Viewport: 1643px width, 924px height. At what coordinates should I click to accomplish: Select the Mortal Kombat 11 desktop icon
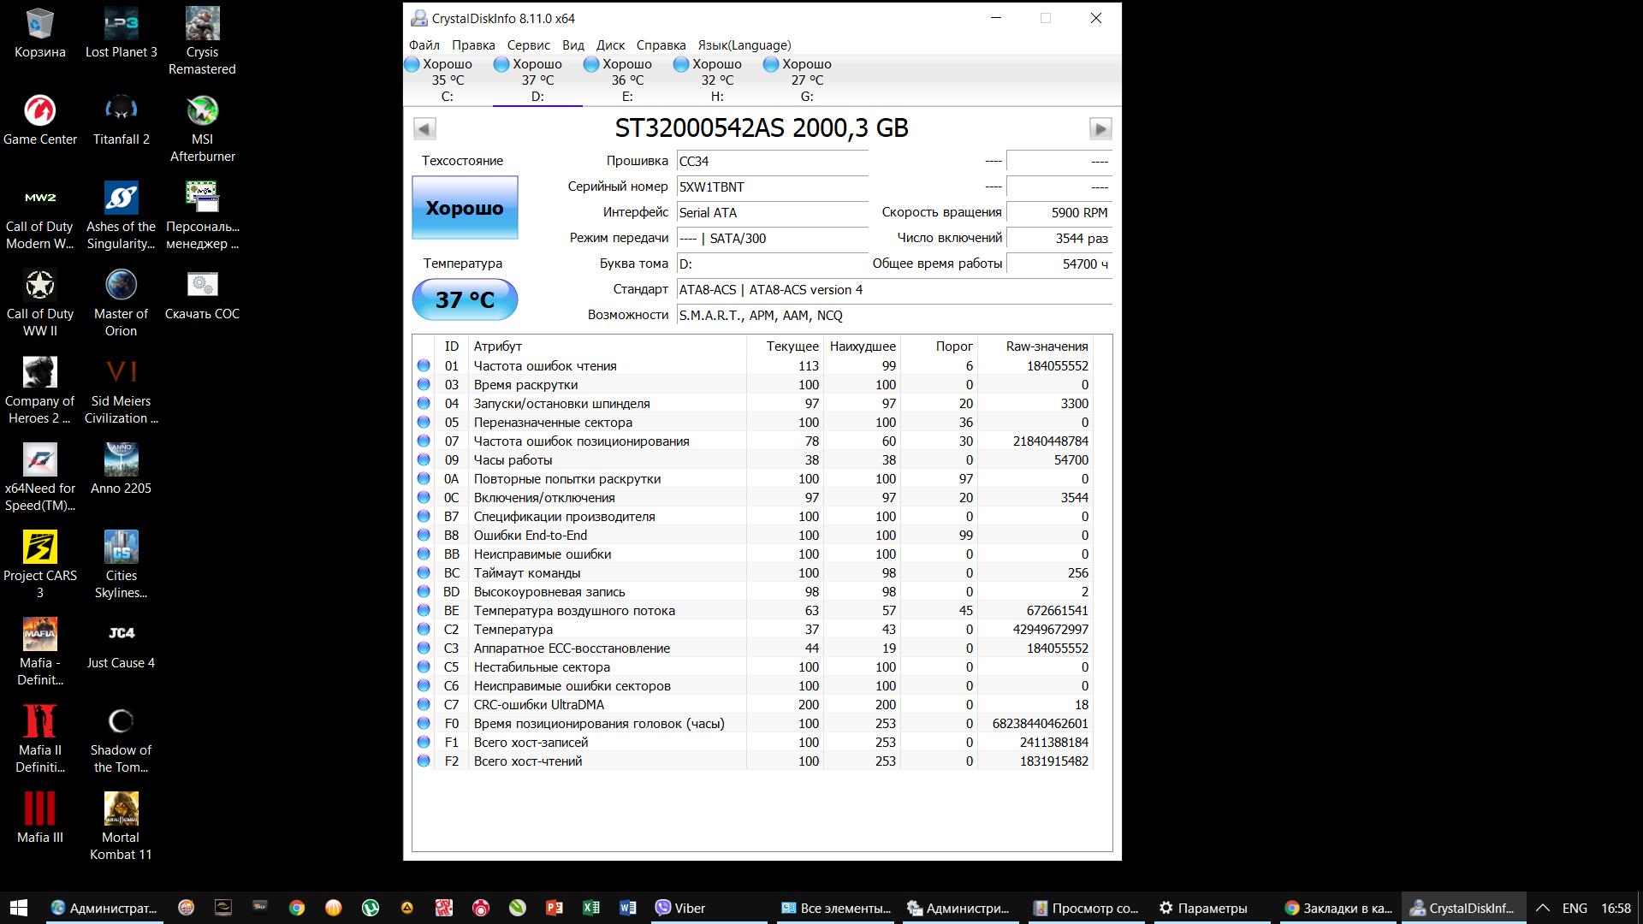click(x=121, y=826)
